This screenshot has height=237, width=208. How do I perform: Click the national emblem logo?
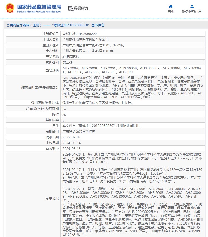click(10, 8)
